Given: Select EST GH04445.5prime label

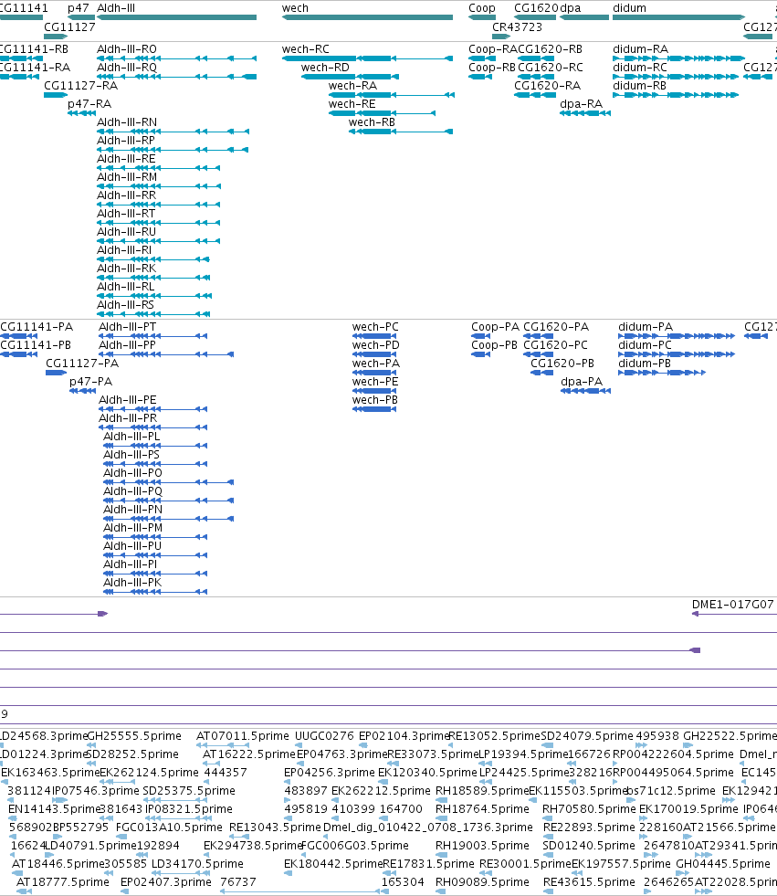Looking at the screenshot, I should 723,864.
